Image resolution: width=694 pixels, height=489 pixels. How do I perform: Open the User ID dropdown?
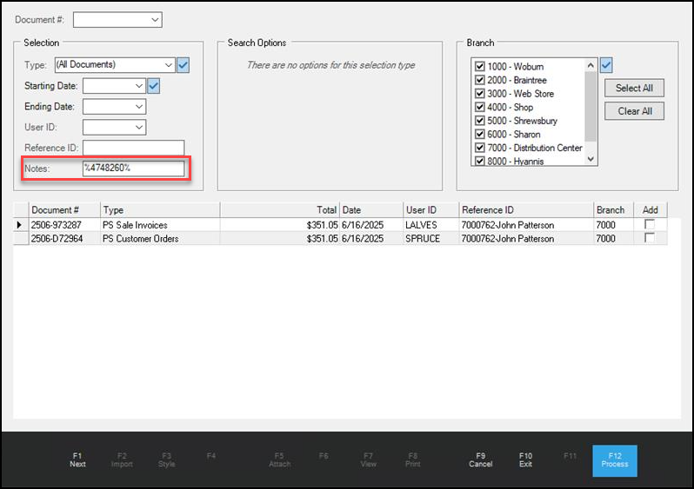click(x=139, y=128)
